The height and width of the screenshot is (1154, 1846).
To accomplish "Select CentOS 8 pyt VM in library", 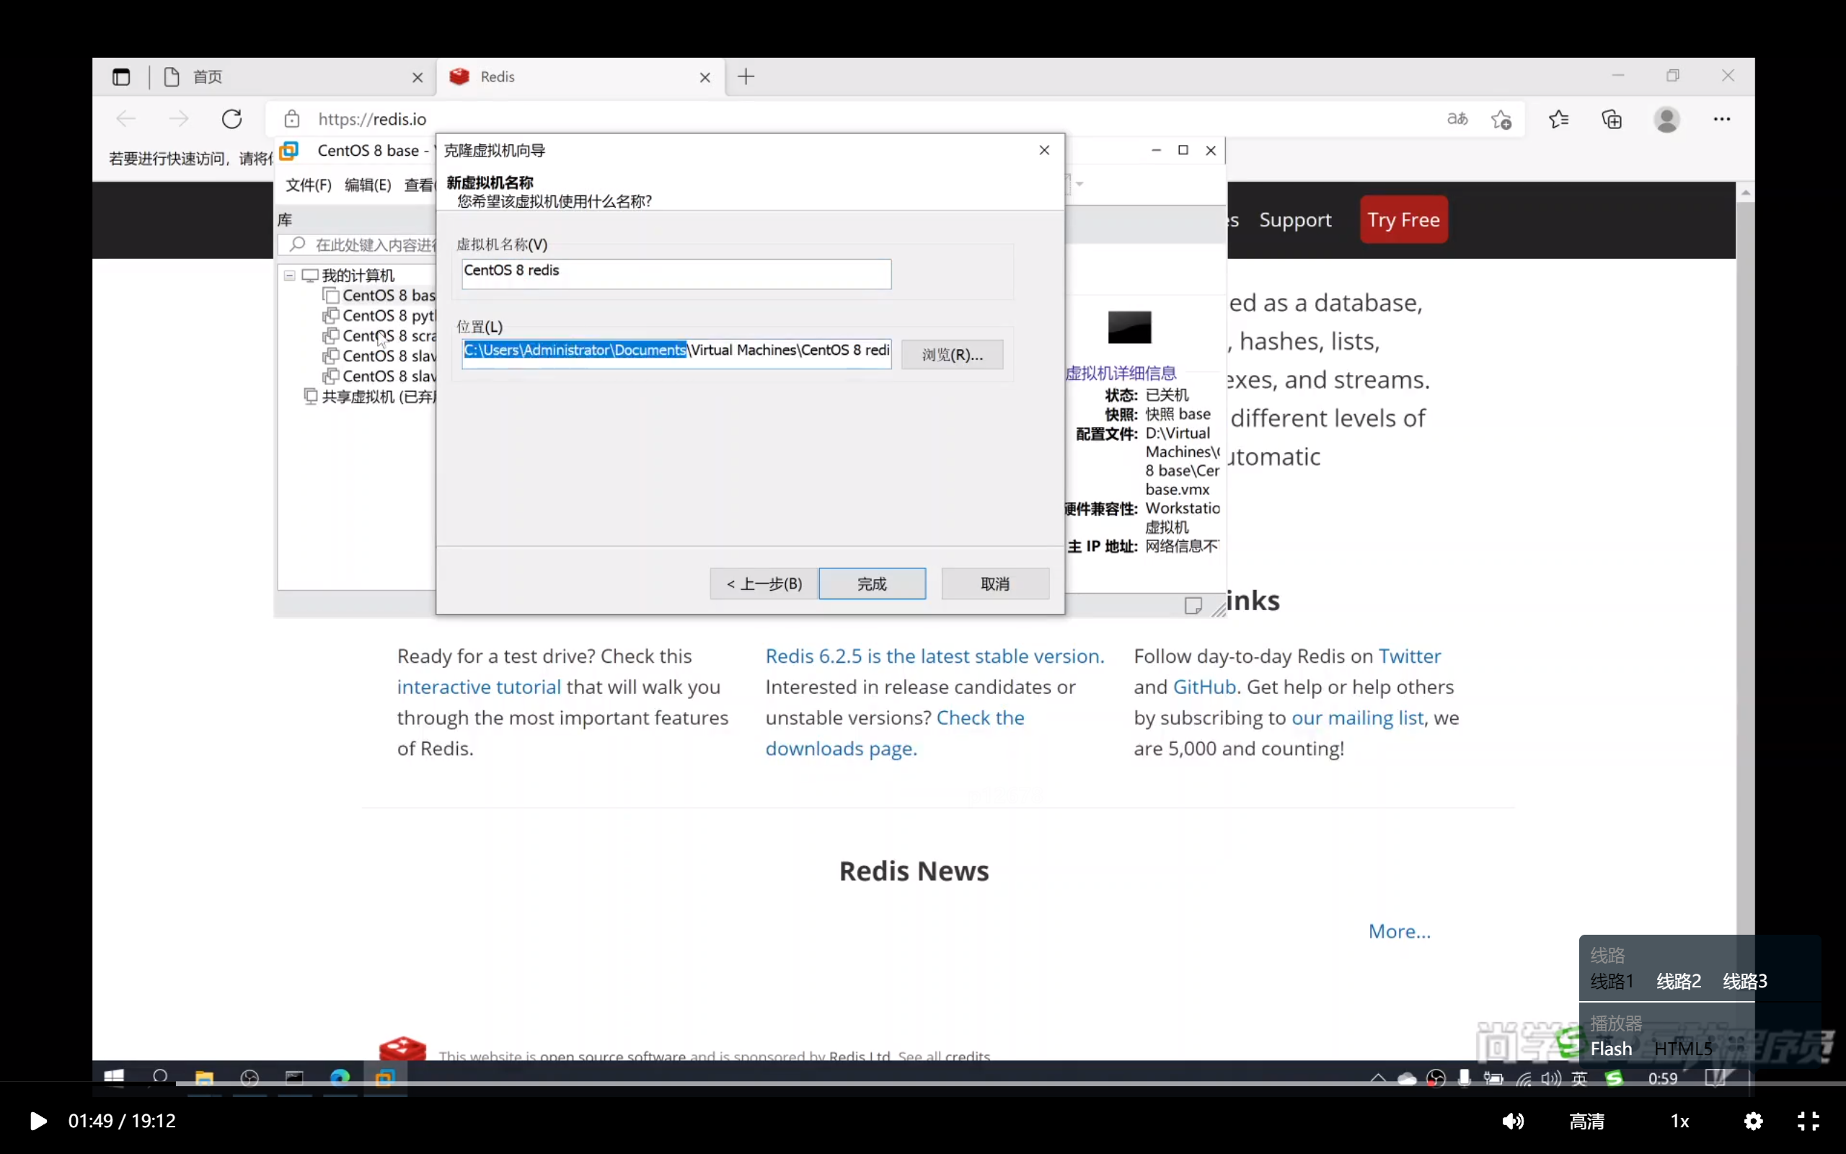I will click(x=380, y=316).
